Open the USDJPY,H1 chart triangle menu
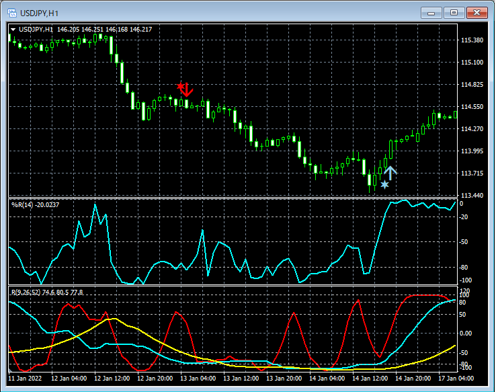 [13, 30]
